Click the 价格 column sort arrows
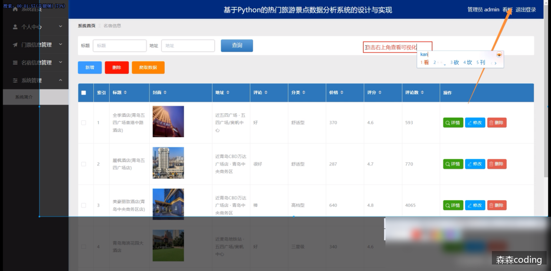This screenshot has width=551, height=271. (342, 93)
